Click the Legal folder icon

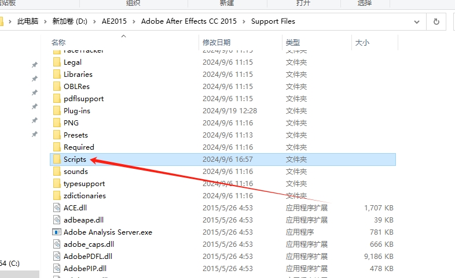[x=57, y=62]
